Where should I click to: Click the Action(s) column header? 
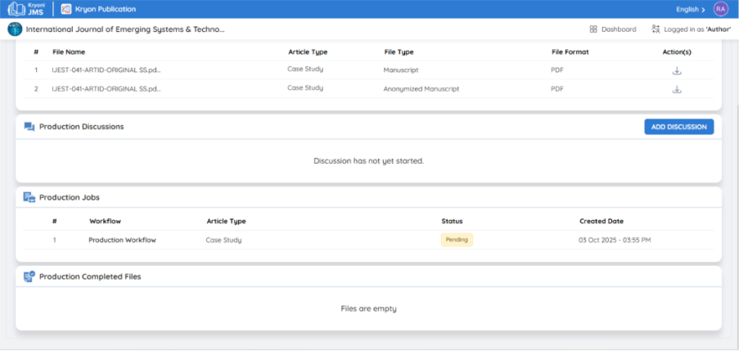pos(677,52)
